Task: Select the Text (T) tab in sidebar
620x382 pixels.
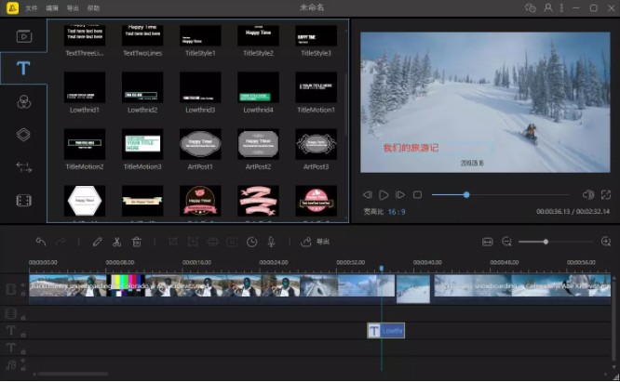Action: coord(23,68)
